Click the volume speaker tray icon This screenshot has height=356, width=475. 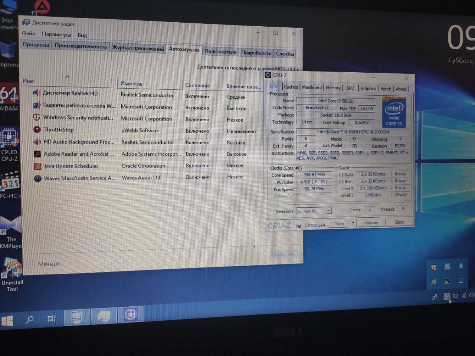[471, 295]
